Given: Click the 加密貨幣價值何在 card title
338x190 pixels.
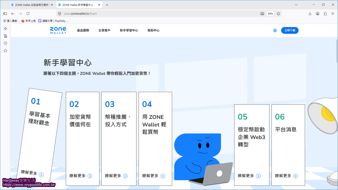Looking at the screenshot, I should [x=80, y=121].
